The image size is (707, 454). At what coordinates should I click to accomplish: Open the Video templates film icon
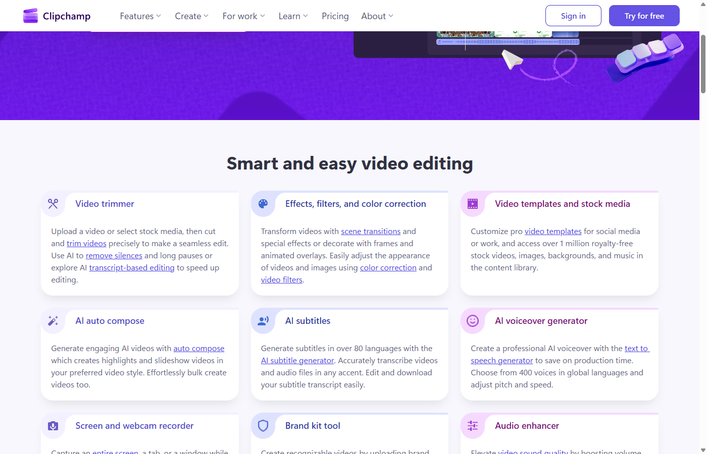(x=473, y=204)
